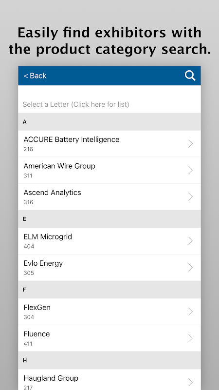This screenshot has width=219, height=390.
Task: Open the ACCURE Battery Intelligence exhibitor entry
Action: tap(109, 144)
